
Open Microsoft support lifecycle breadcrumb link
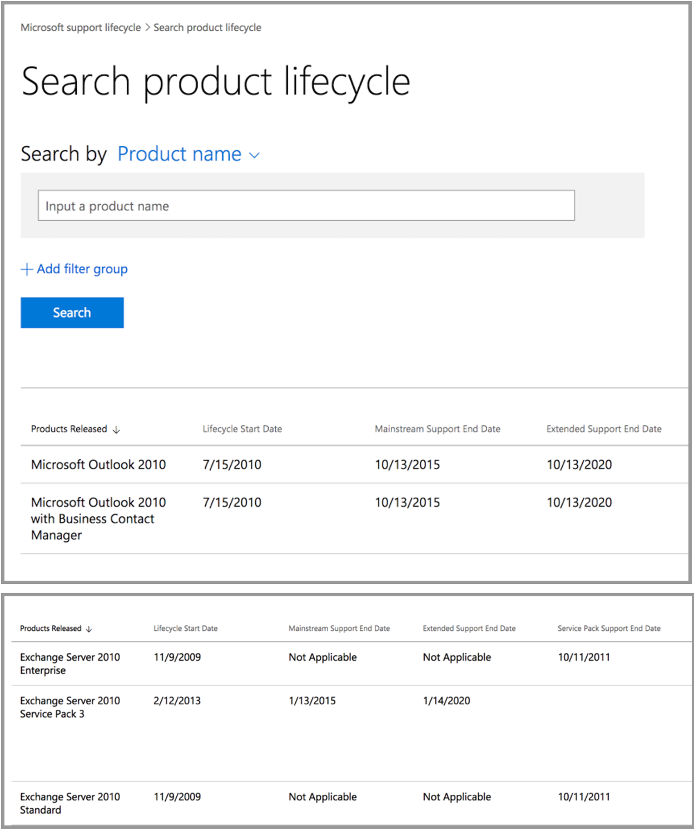(x=81, y=27)
